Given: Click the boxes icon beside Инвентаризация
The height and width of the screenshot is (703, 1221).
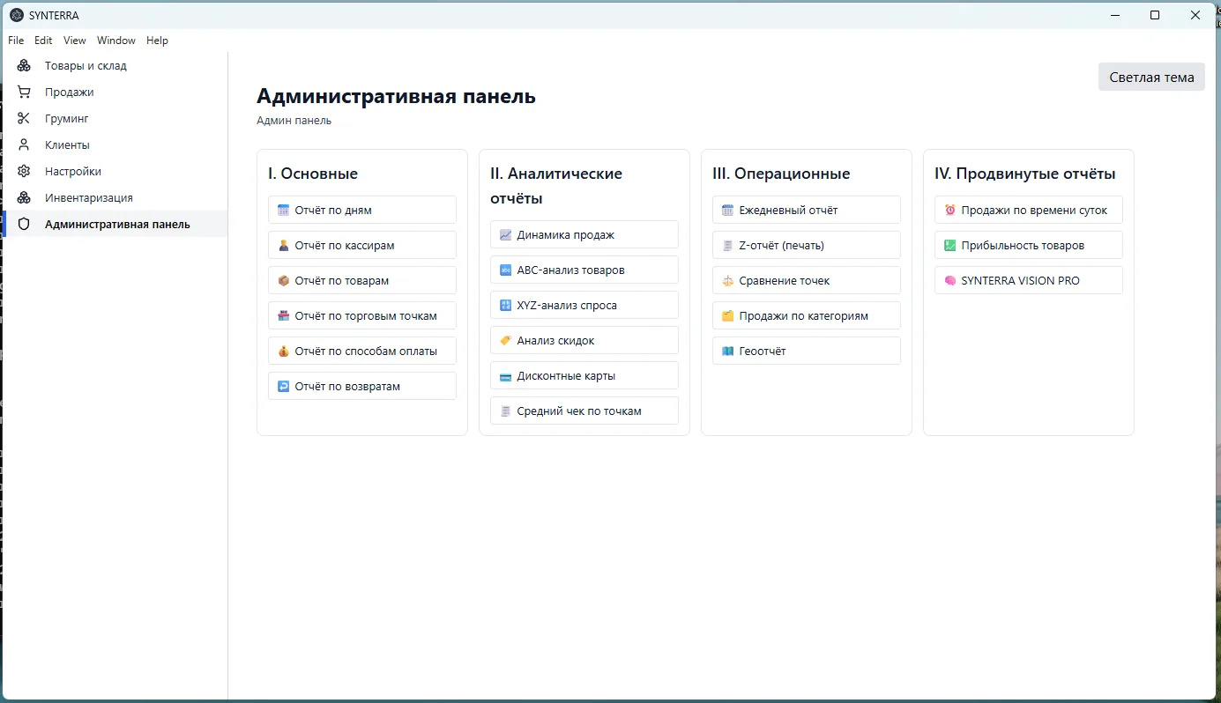Looking at the screenshot, I should [x=24, y=197].
